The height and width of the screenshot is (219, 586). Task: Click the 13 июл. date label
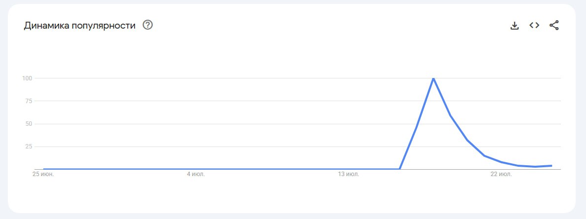(x=348, y=174)
